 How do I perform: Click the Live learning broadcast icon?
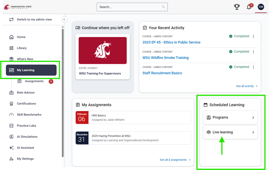click(x=209, y=132)
